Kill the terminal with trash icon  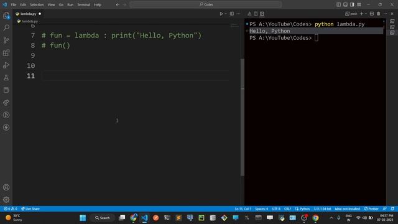(379, 14)
